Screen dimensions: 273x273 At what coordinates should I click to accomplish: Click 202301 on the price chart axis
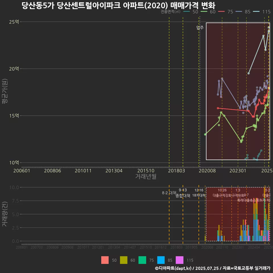coord(238,171)
